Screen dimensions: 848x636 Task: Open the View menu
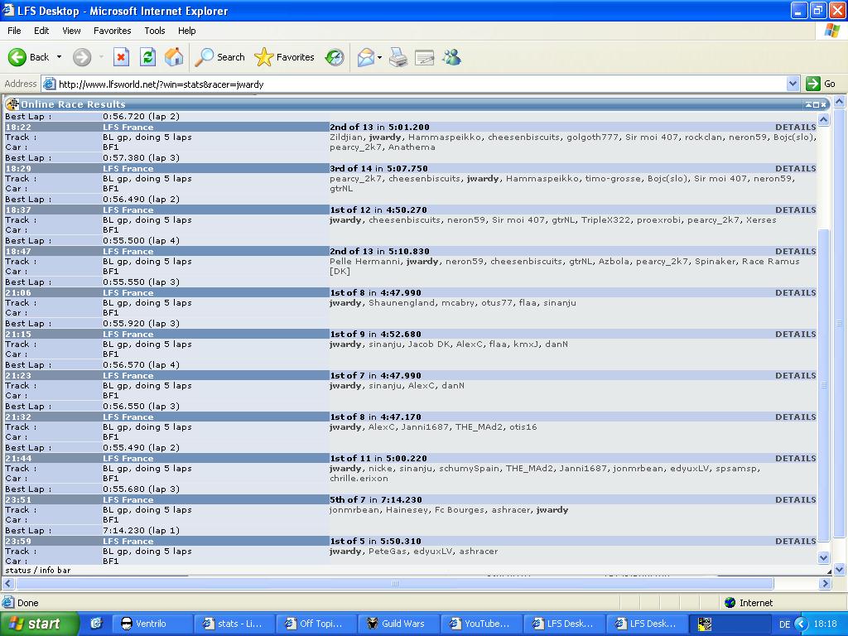click(x=71, y=31)
